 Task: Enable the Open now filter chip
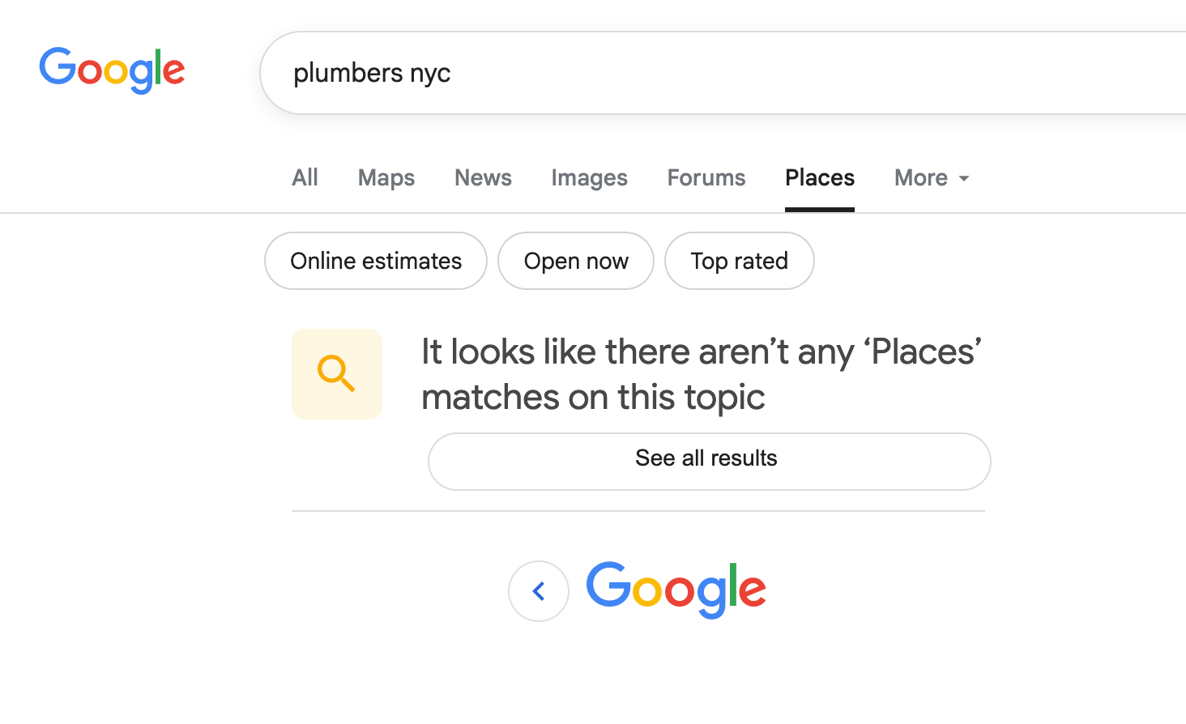(x=576, y=261)
